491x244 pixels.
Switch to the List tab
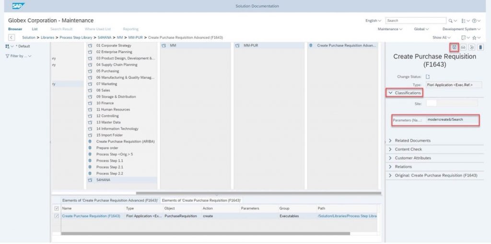[x=35, y=29]
